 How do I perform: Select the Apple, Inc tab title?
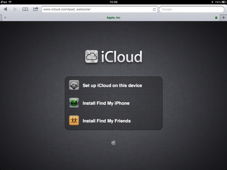(x=113, y=18)
